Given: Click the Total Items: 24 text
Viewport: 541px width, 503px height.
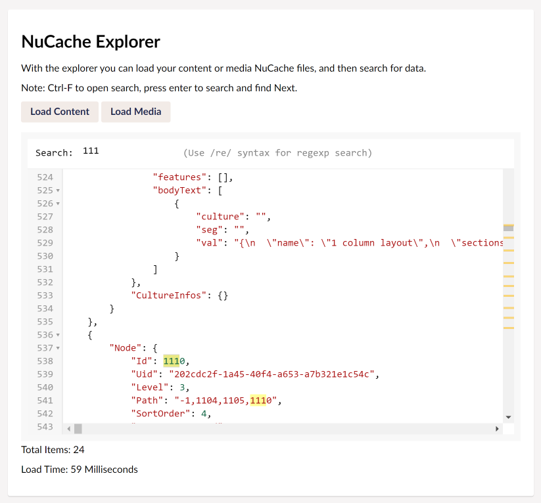Looking at the screenshot, I should 53,450.
